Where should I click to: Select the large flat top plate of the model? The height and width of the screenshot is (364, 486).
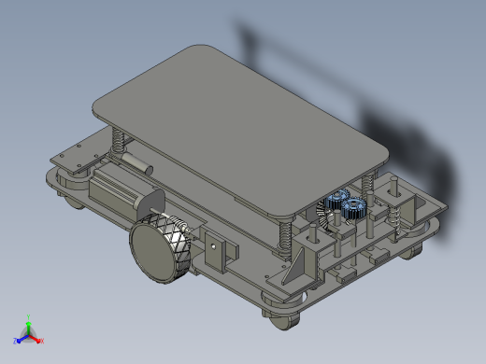[x=240, y=131]
